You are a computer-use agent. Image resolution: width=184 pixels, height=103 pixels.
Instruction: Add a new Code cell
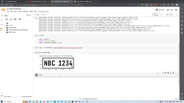click(x=37, y=15)
